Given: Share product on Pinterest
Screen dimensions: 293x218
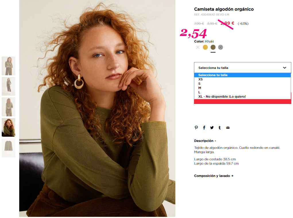Looking at the screenshot, I should [196, 128].
